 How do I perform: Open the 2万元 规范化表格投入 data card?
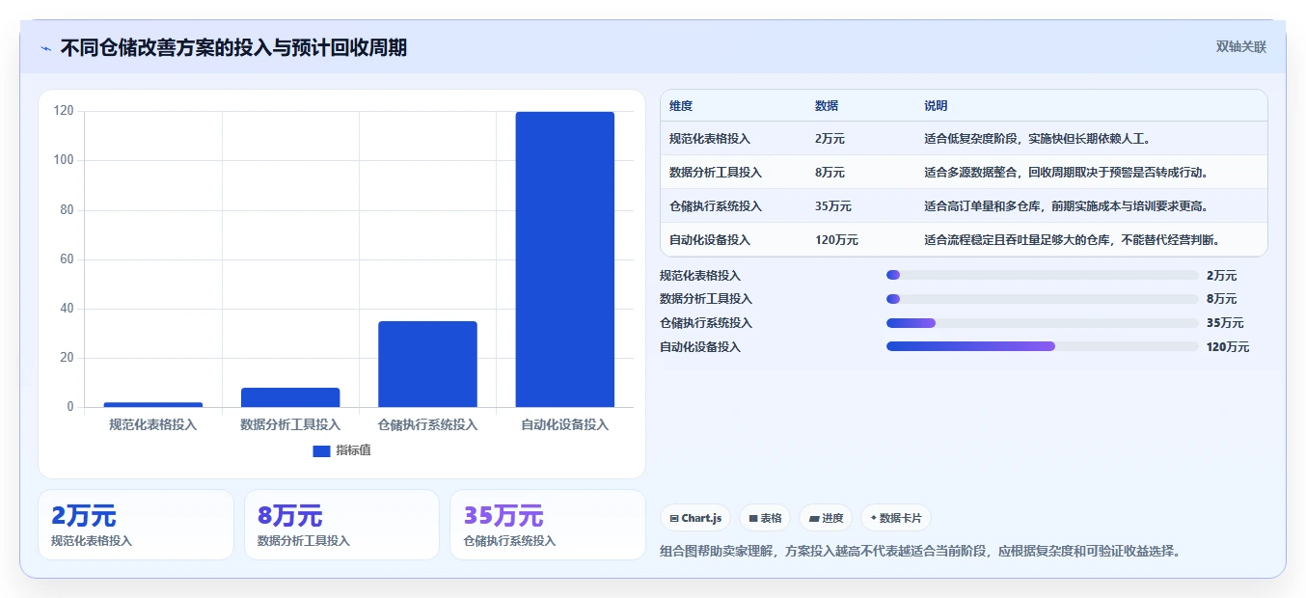[136, 525]
